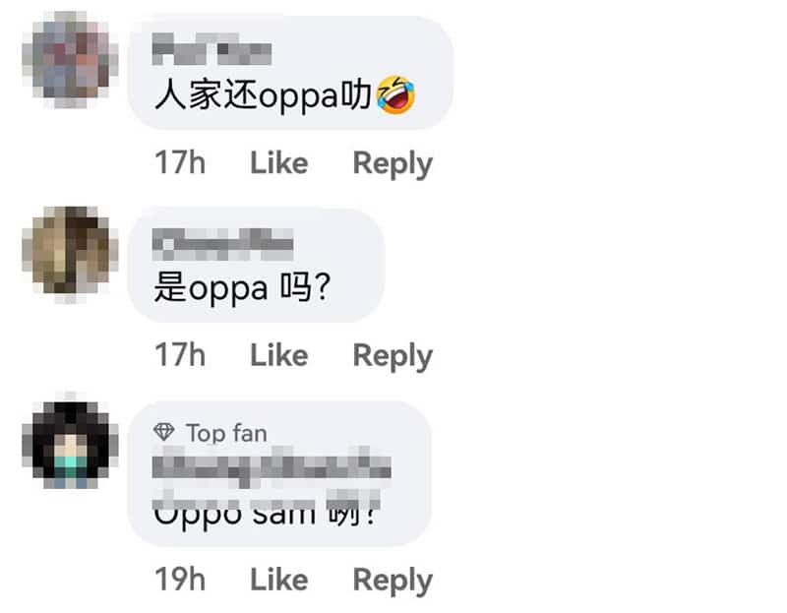
Task: Reply to the Top fan's 19h comment
Action: click(393, 581)
